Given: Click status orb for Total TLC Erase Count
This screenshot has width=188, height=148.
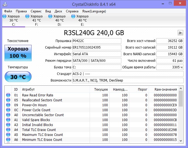Looking at the screenshot, I should [x=8, y=130].
